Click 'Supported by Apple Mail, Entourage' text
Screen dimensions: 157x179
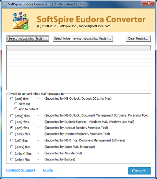(x=70, y=147)
